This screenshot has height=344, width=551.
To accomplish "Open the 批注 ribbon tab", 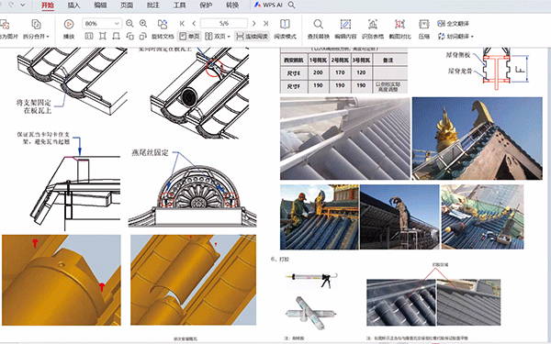I will pyautogui.click(x=153, y=6).
